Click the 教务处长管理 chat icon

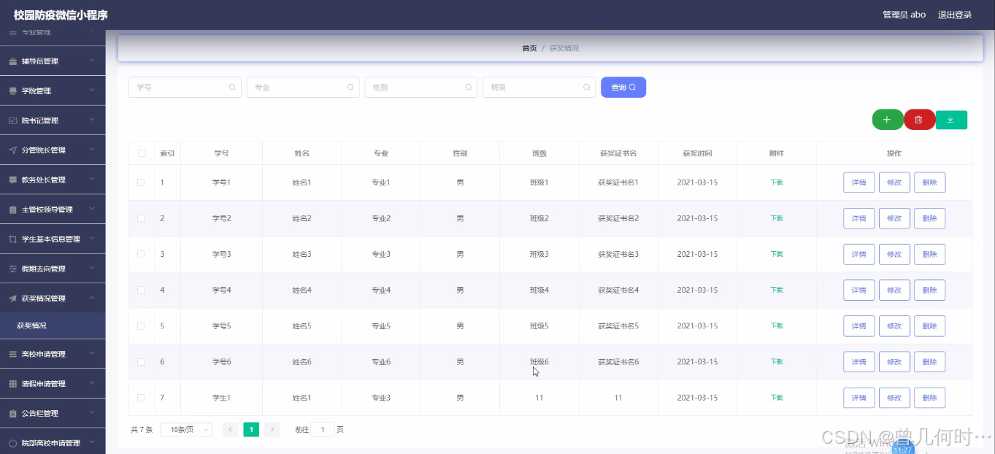(x=12, y=180)
